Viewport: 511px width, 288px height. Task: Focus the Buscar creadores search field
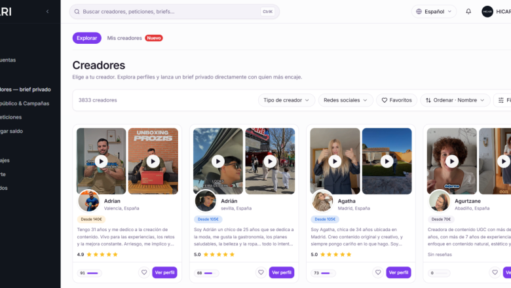click(x=174, y=12)
